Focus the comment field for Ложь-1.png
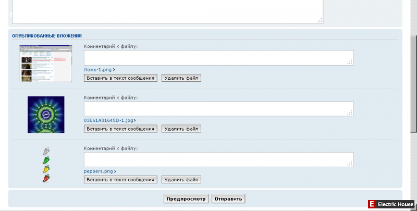The image size is (417, 211). click(x=218, y=58)
